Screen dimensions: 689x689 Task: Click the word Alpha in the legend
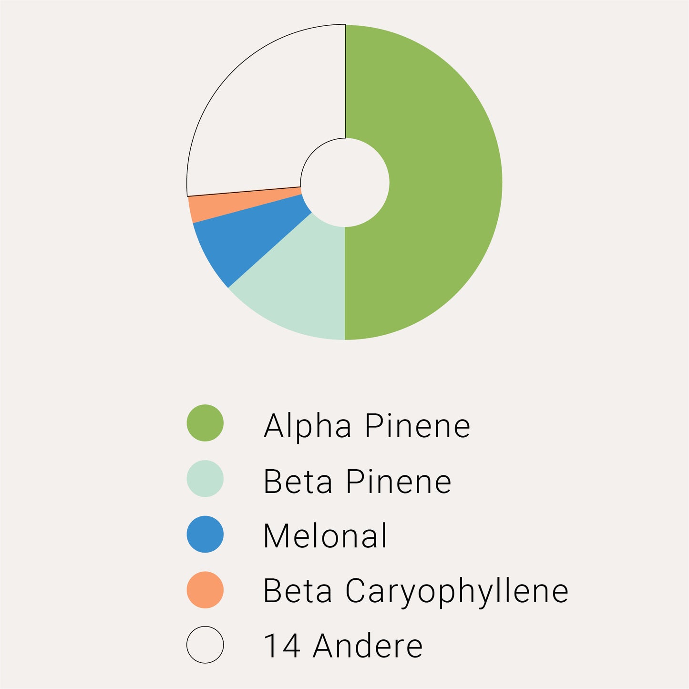[308, 426]
